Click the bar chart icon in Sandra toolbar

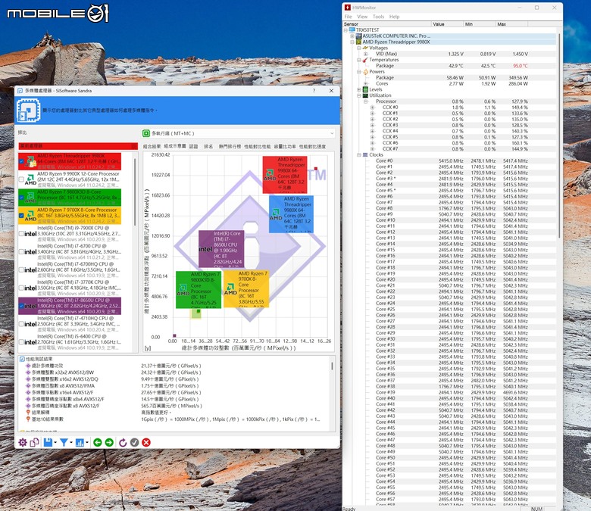click(80, 442)
